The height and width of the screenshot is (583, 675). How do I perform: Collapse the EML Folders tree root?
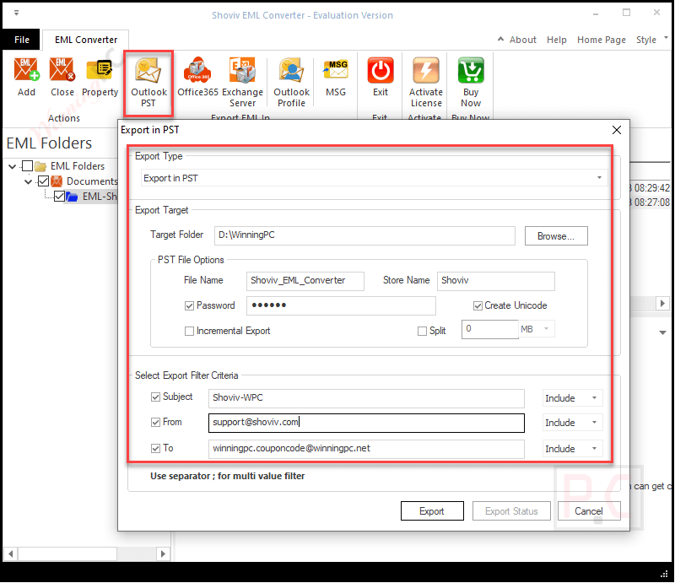point(12,166)
